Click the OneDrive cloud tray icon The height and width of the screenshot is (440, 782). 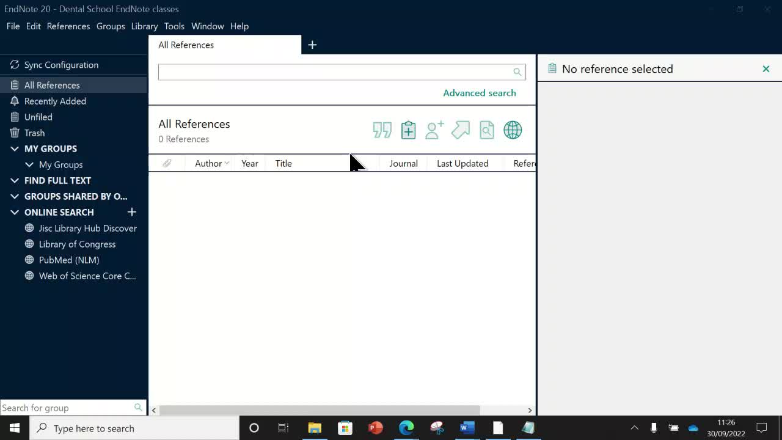(x=693, y=428)
